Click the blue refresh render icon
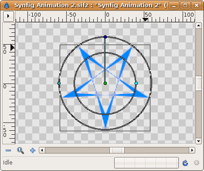The height and width of the screenshot is (171, 204). pyautogui.click(x=185, y=163)
